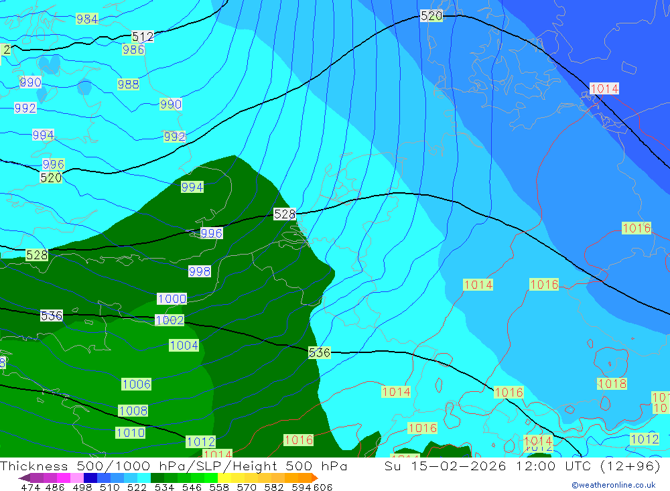The width and height of the screenshot is (670, 491).
Task: Select the 534 legend value
Action: click(x=164, y=487)
